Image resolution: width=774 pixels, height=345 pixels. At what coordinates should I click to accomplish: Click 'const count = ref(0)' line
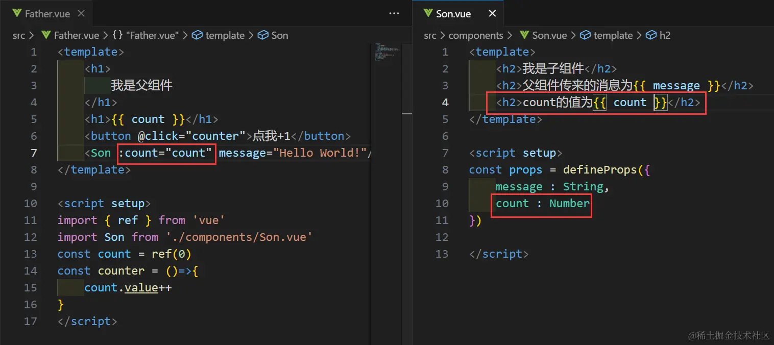click(x=125, y=254)
